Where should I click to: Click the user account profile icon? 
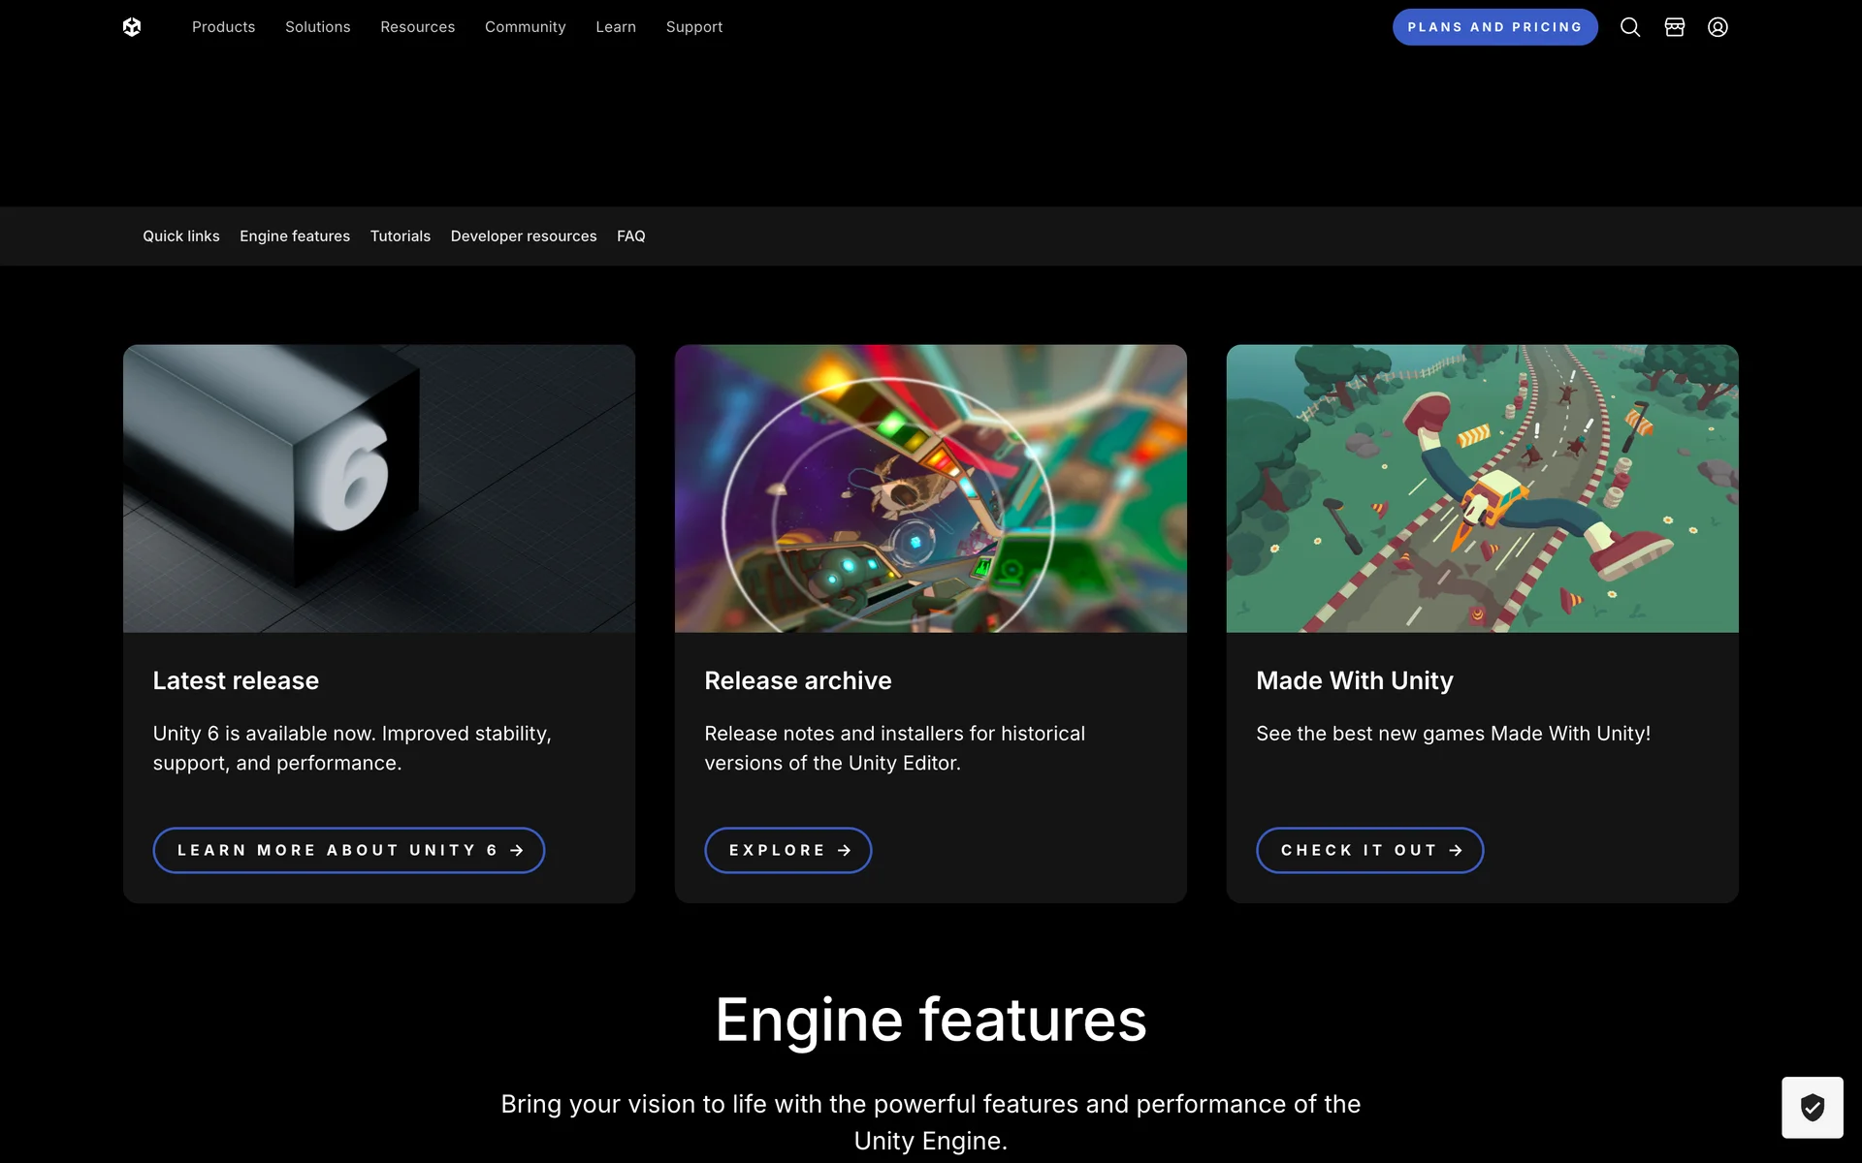coord(1718,27)
